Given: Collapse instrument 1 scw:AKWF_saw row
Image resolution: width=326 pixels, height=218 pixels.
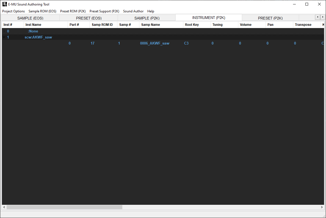Looking at the screenshot, I should (4, 37).
